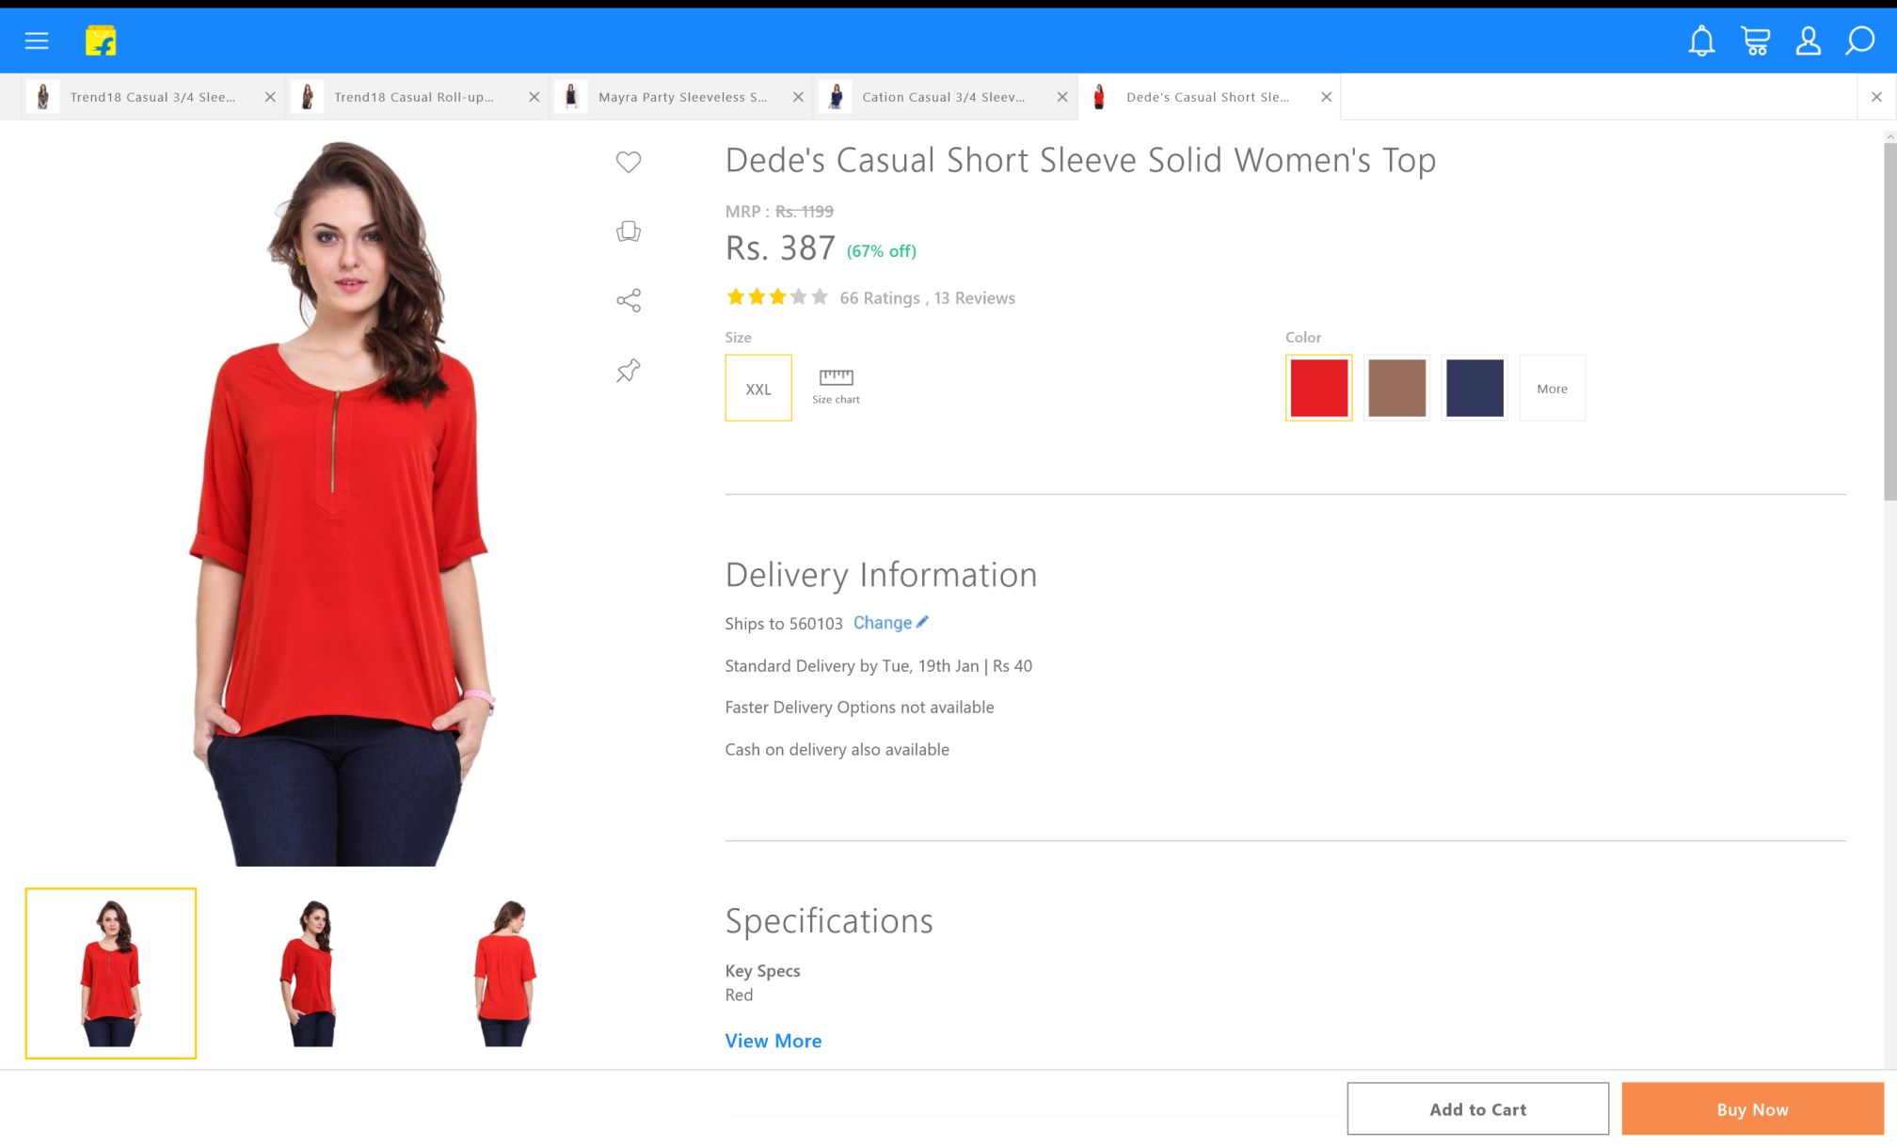Open the user account icon
Screen dimensions: 1897x1147
[1808, 40]
